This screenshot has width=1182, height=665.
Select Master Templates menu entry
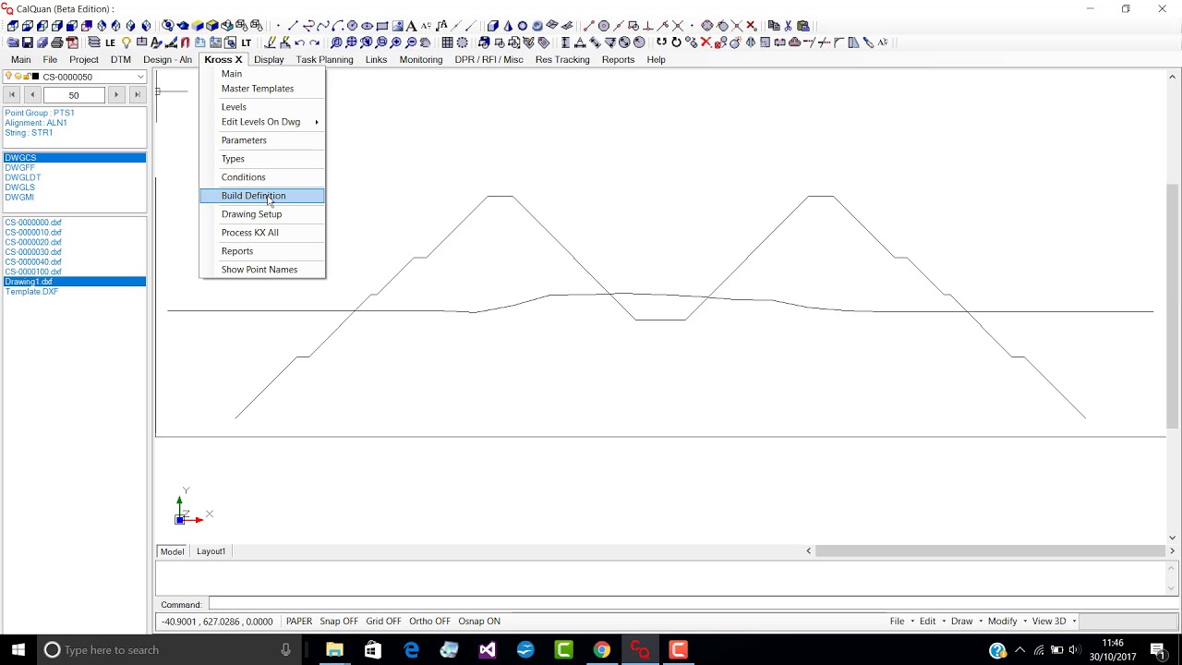click(x=262, y=89)
